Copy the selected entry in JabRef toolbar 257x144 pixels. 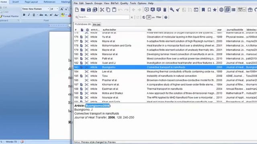point(108,10)
